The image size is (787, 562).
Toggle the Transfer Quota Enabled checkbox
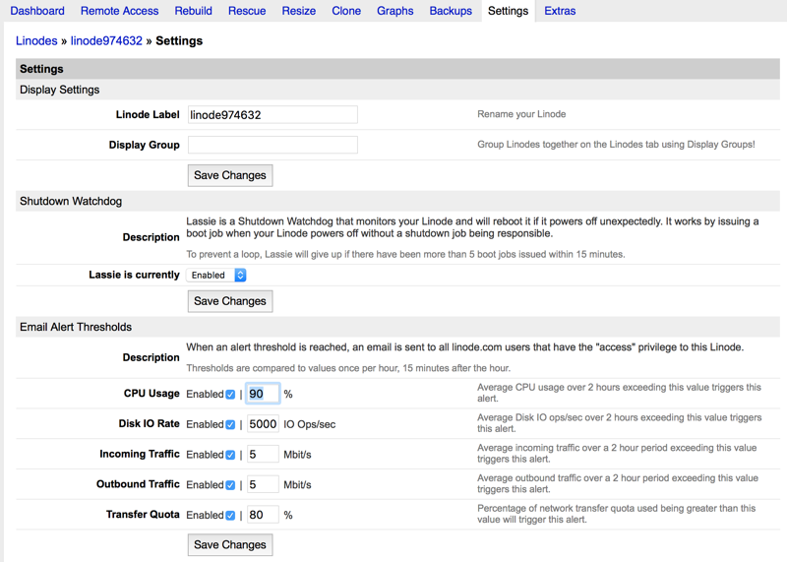pyautogui.click(x=230, y=516)
